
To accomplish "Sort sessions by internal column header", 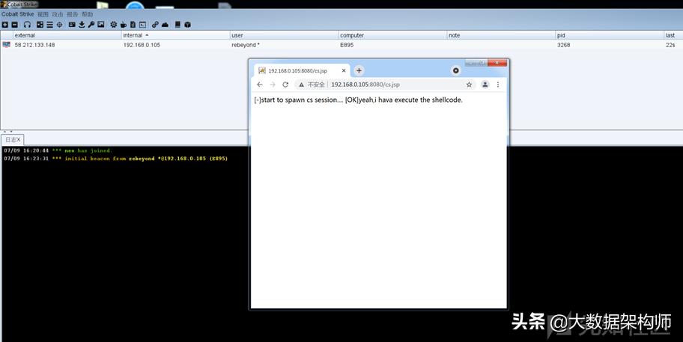I will (175, 35).
